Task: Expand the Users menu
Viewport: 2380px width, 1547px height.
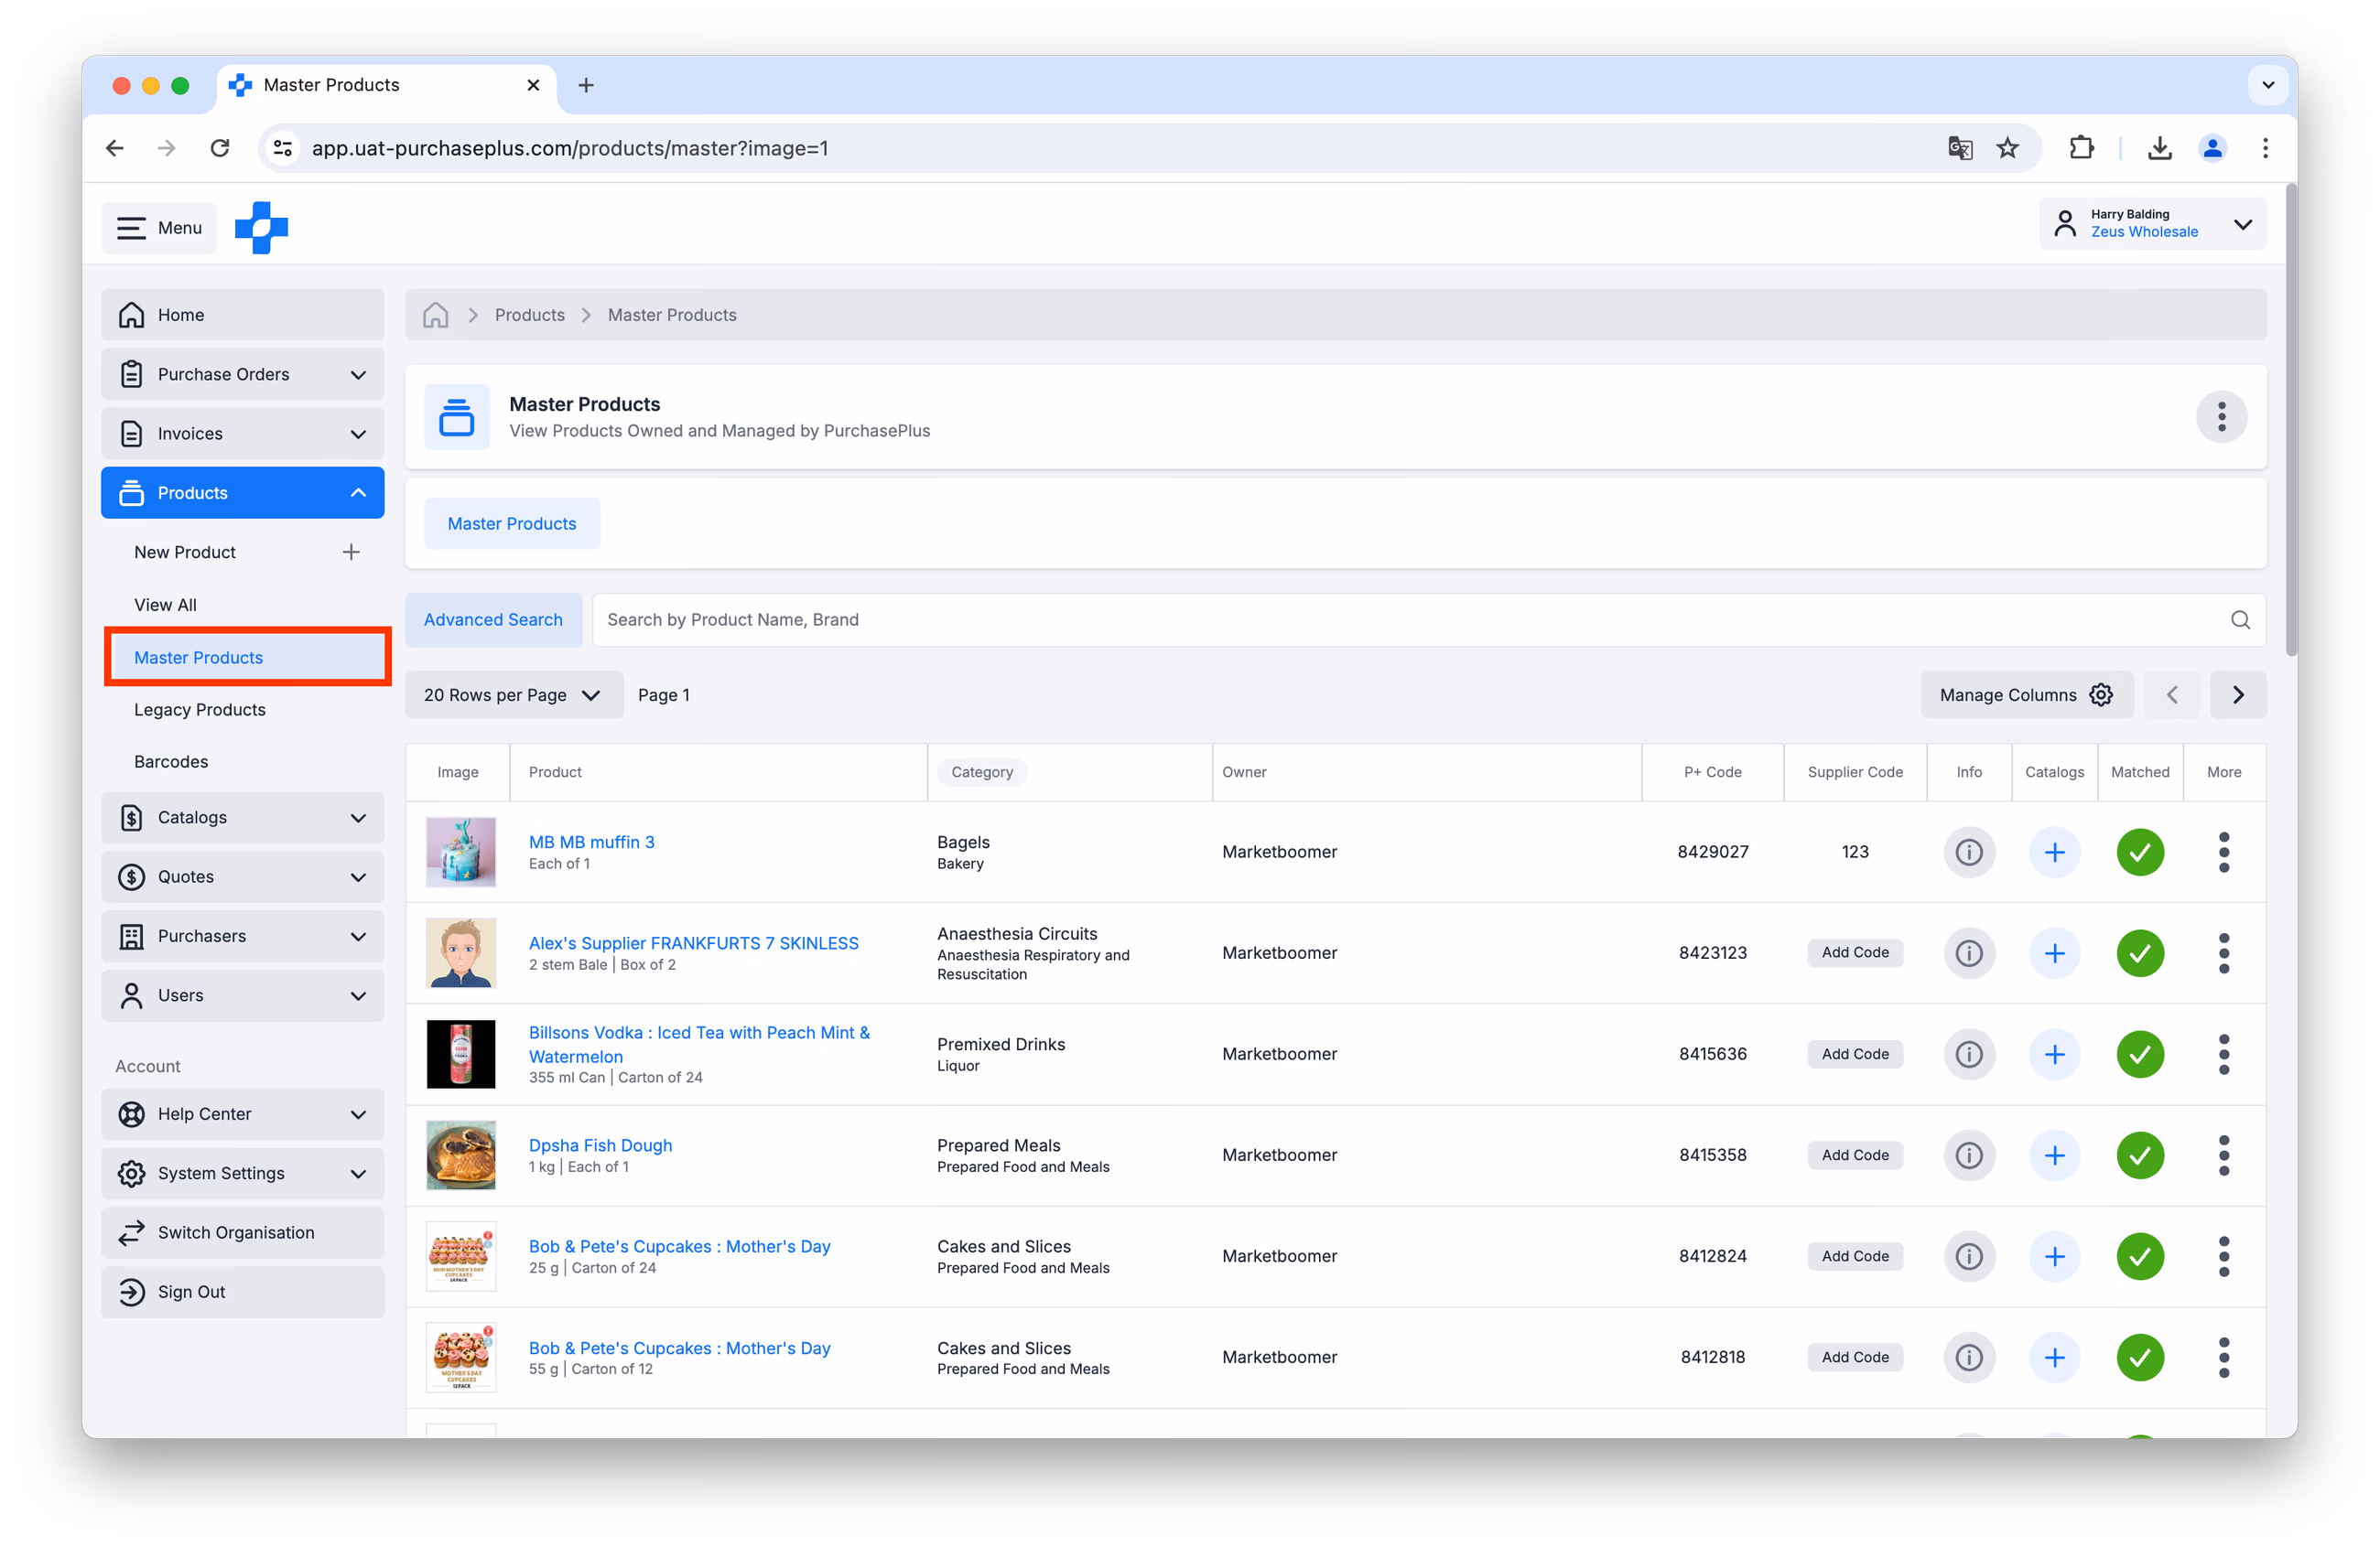Action: click(x=242, y=995)
